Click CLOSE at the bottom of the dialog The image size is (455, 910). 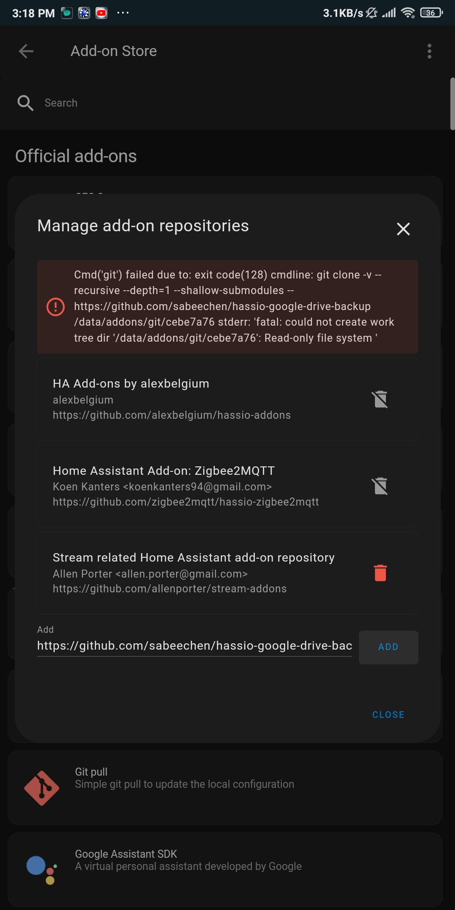click(388, 714)
